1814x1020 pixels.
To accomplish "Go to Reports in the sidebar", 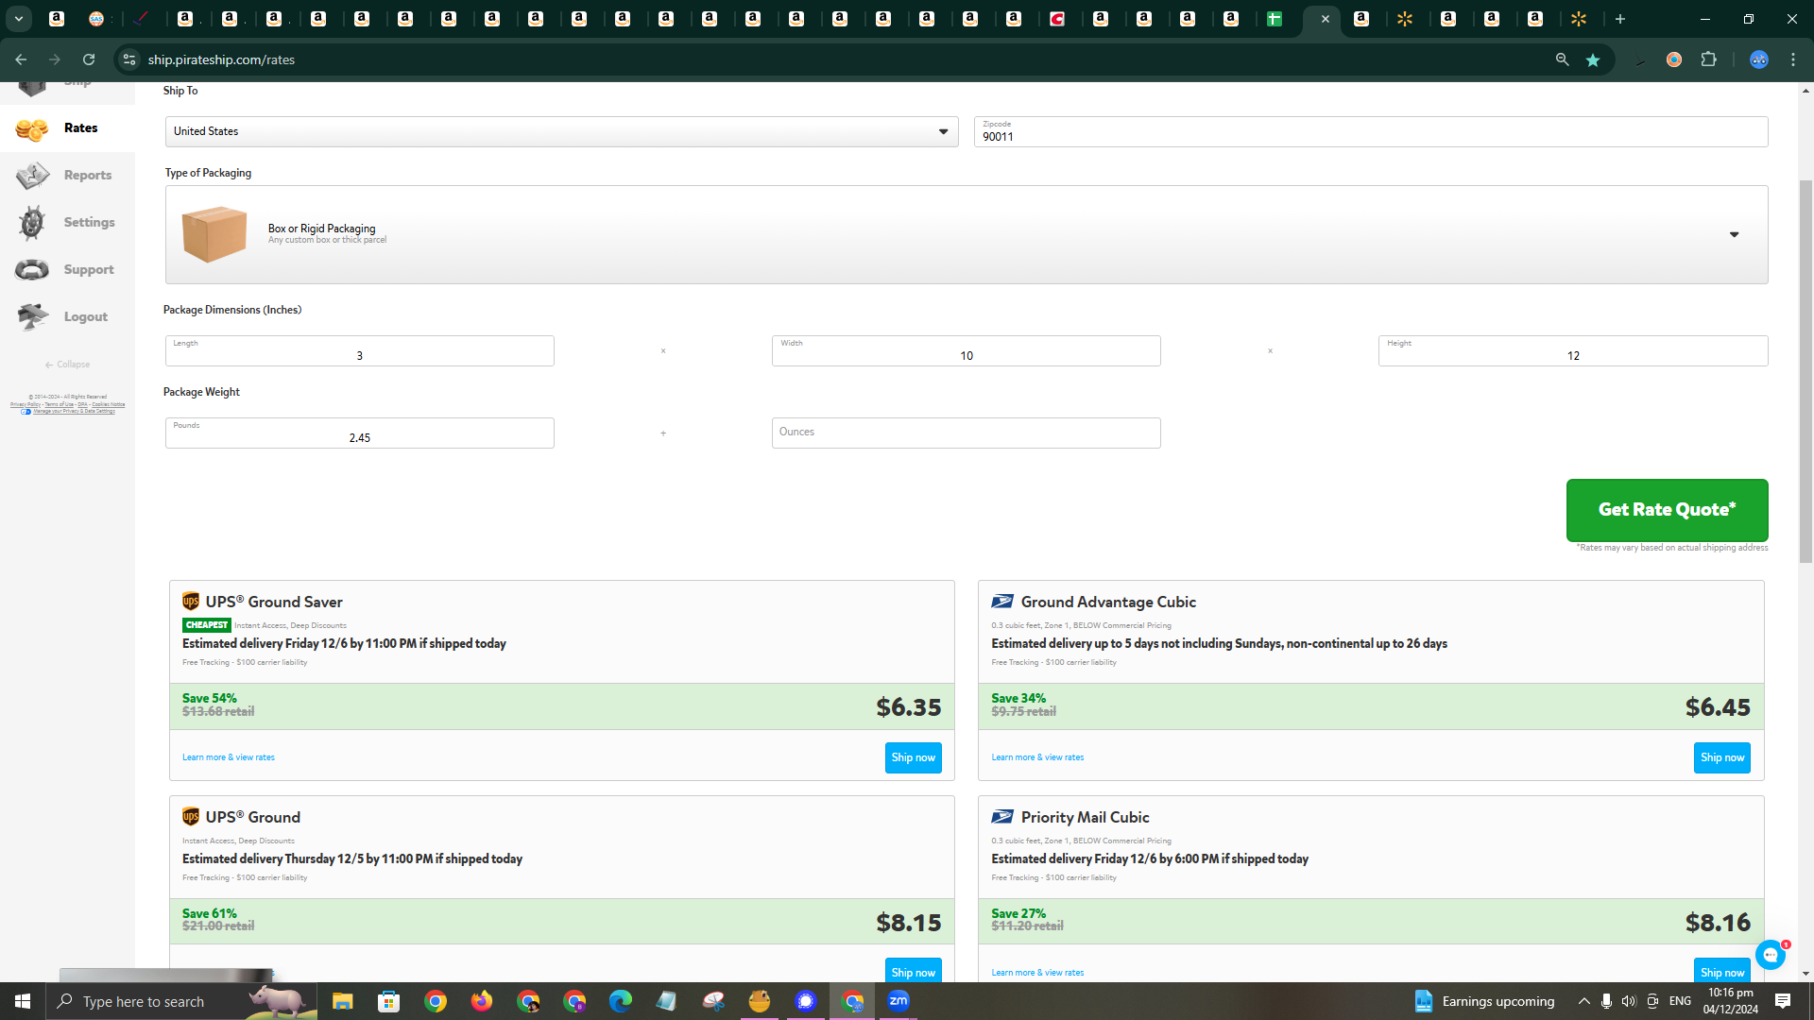I will [x=67, y=176].
